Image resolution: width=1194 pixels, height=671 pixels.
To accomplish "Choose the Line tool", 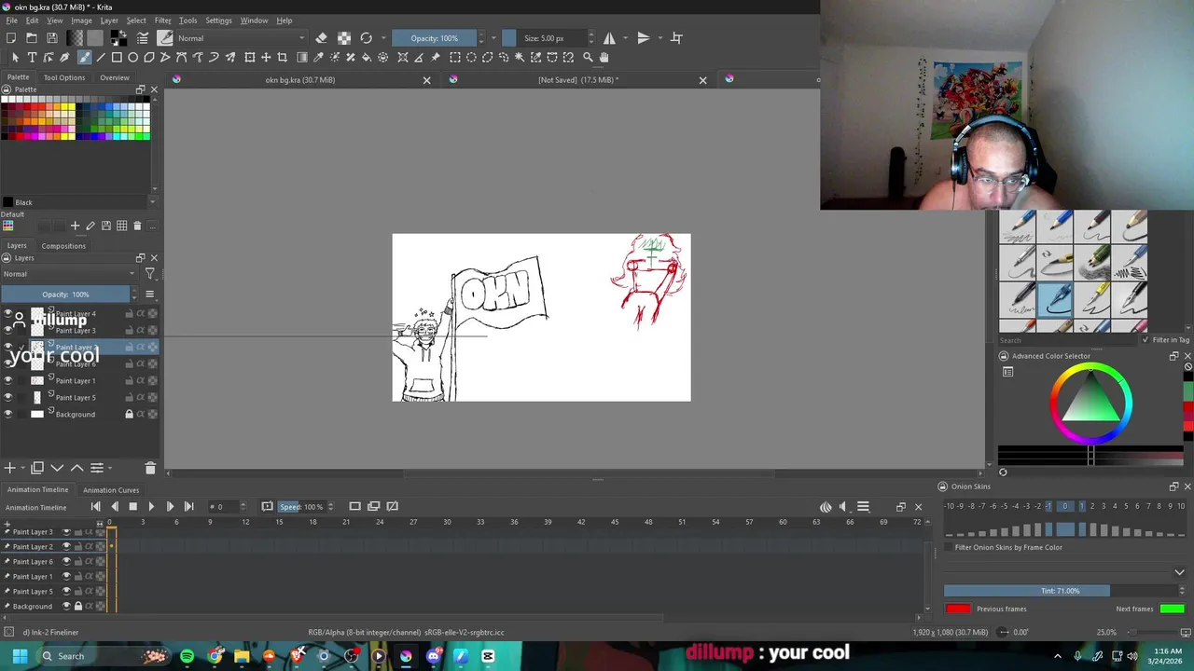I will pyautogui.click(x=101, y=58).
